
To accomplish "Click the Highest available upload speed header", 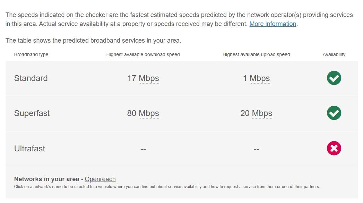I will click(256, 54).
